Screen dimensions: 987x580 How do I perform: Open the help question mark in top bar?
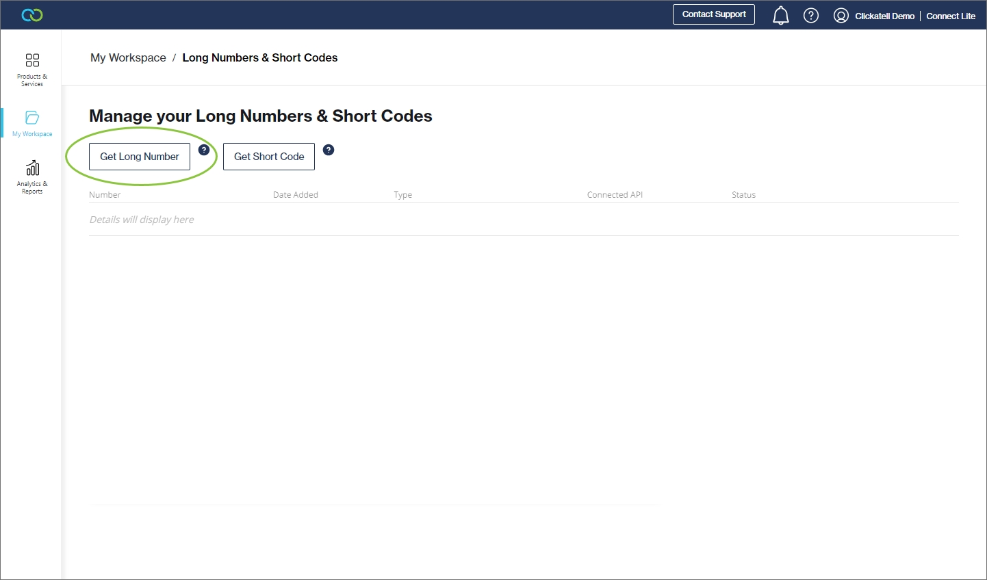tap(811, 15)
